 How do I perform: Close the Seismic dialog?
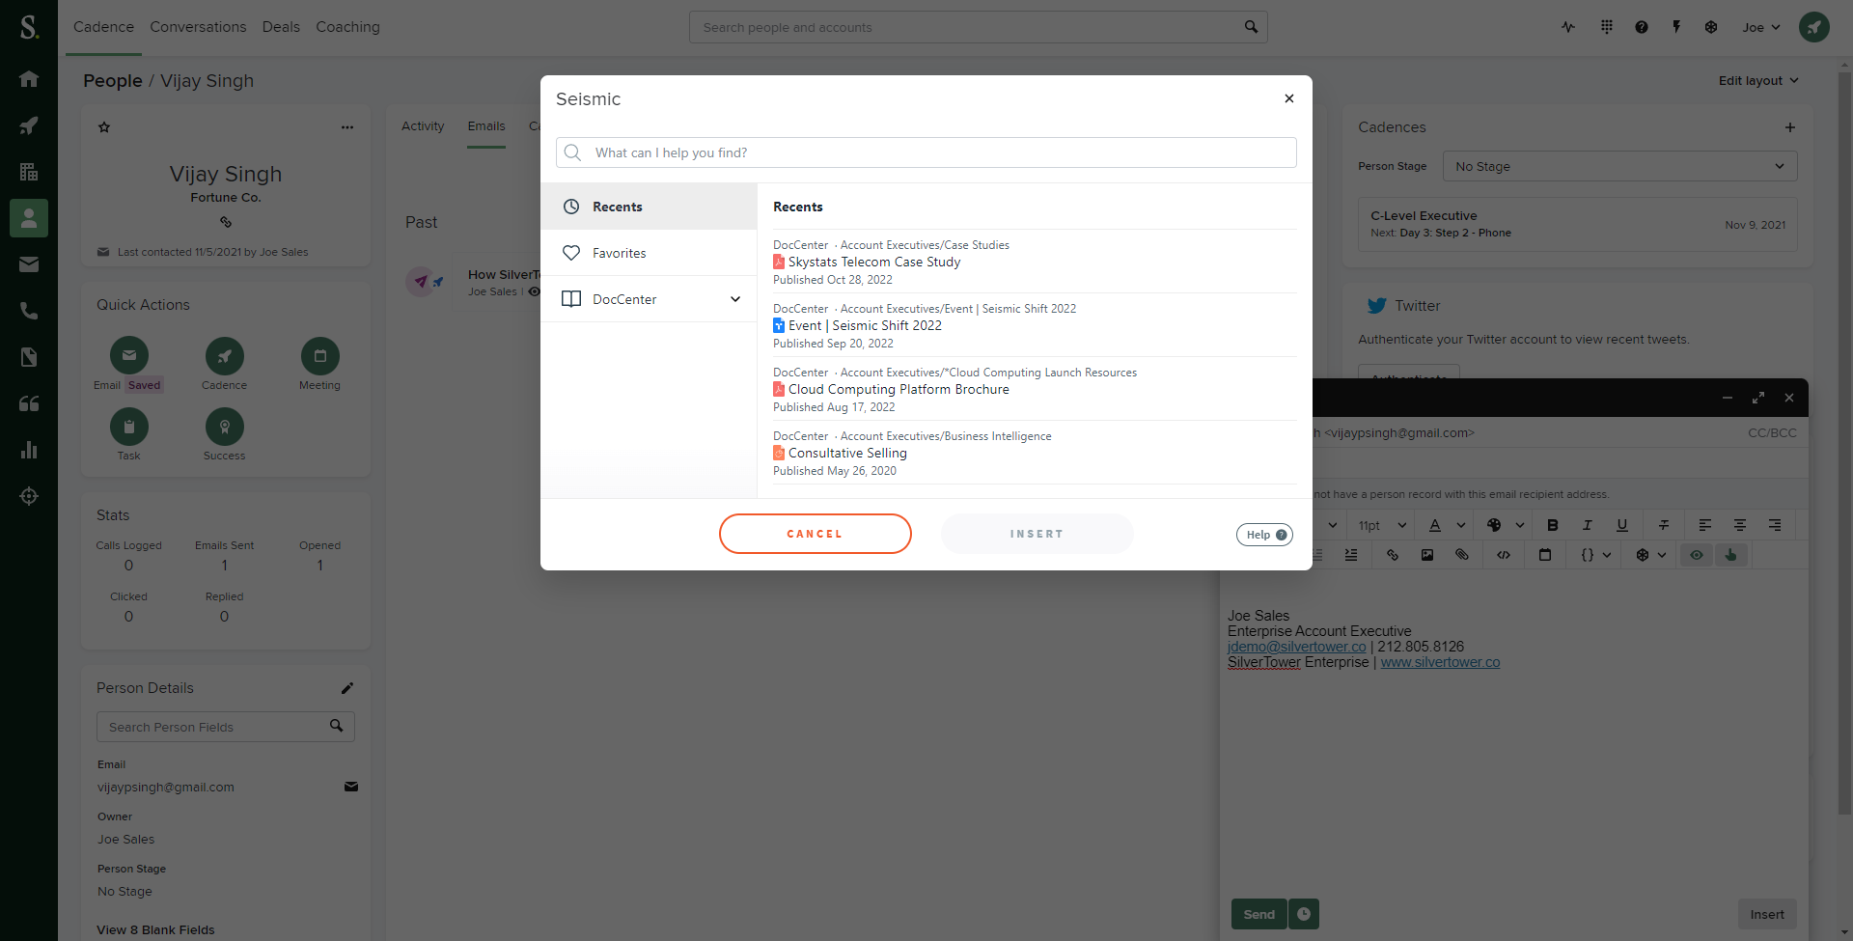pyautogui.click(x=1289, y=98)
